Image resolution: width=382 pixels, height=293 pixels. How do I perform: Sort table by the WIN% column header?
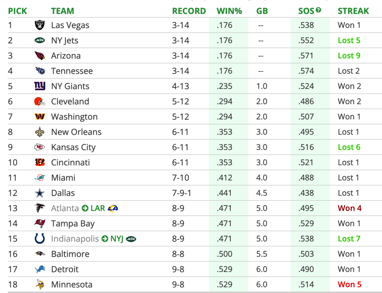[x=229, y=11]
